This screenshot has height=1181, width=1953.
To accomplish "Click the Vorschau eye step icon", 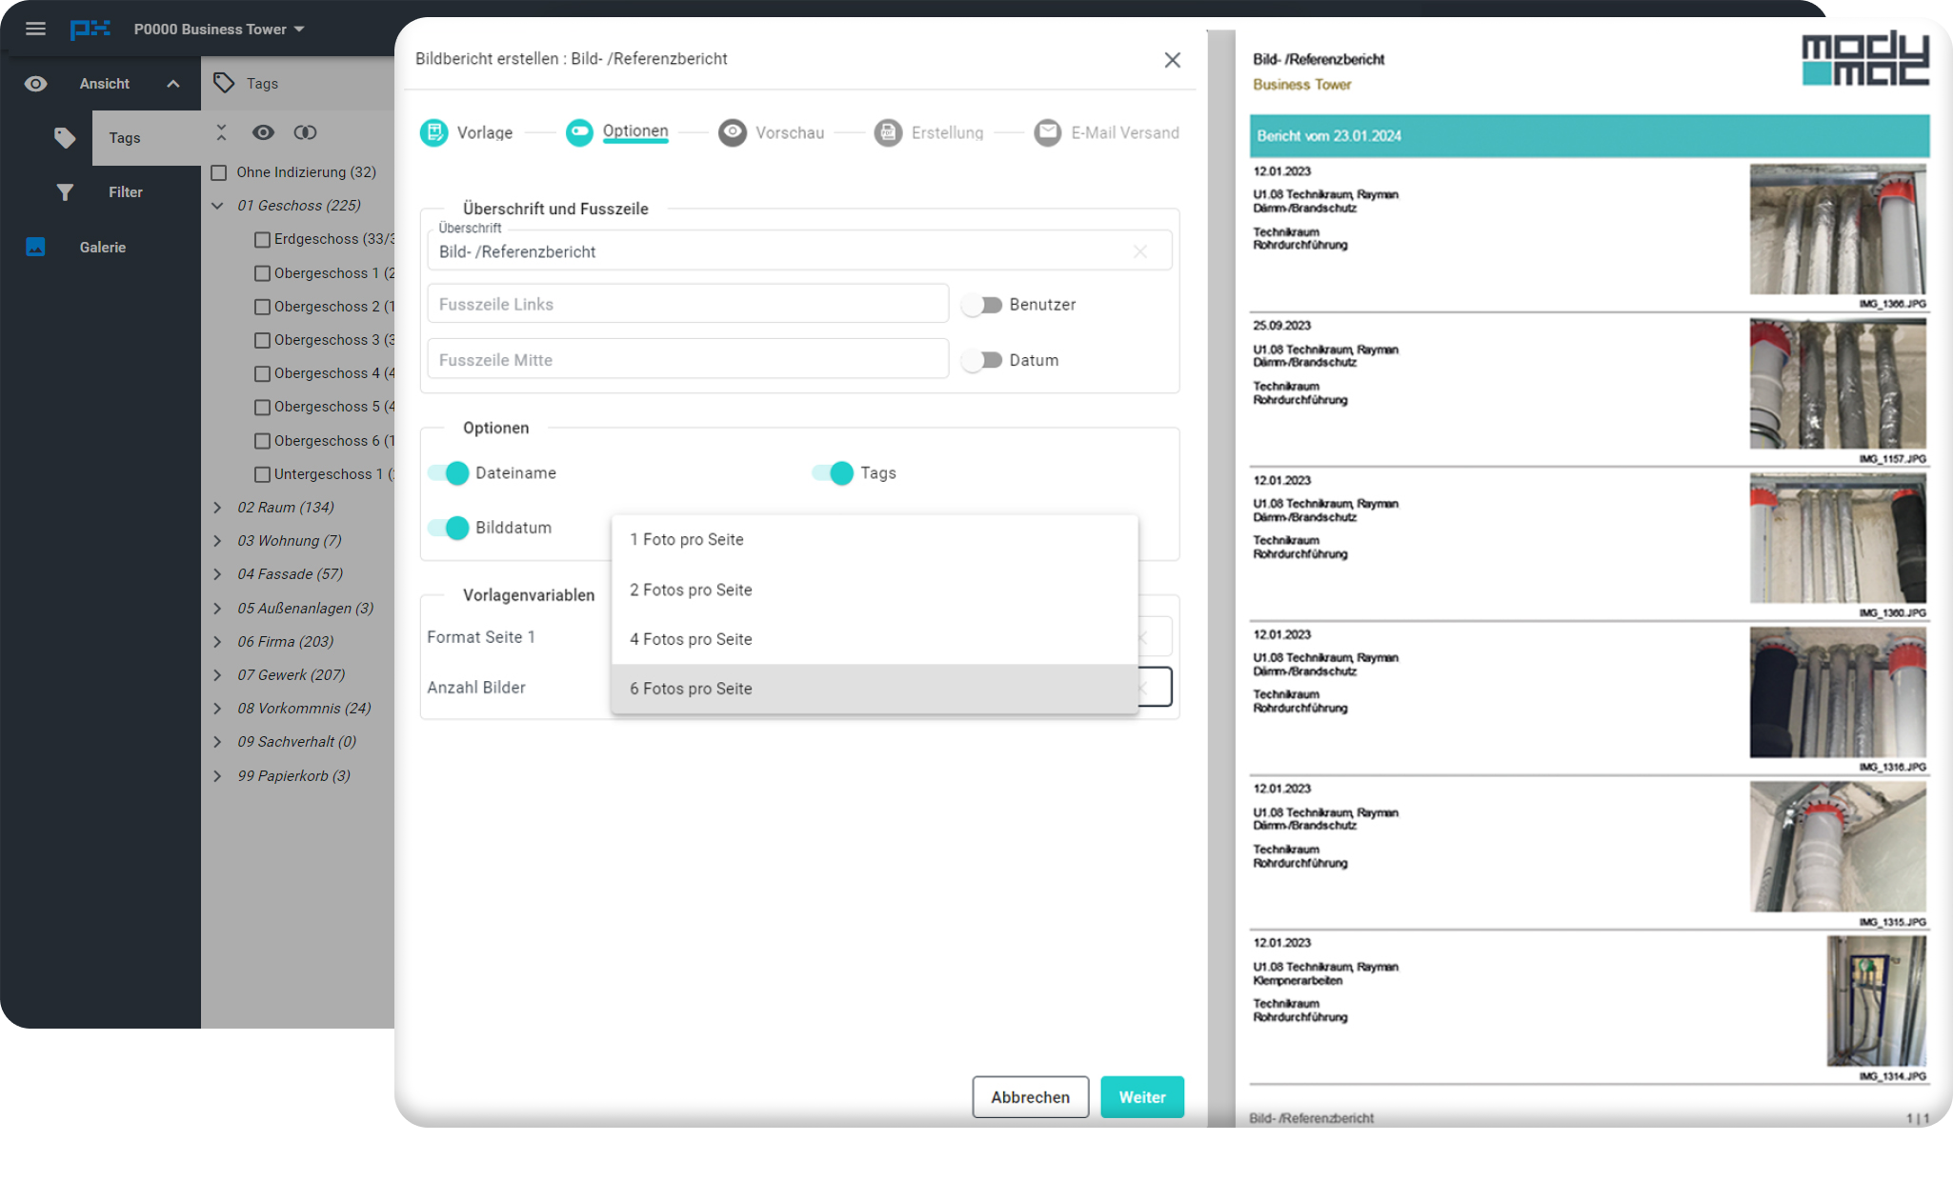I will tap(732, 132).
